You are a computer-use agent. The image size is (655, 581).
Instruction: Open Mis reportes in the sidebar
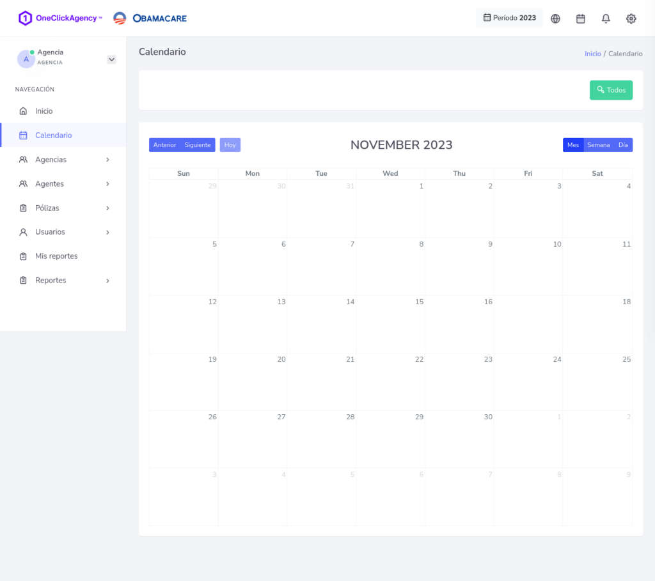(x=56, y=256)
